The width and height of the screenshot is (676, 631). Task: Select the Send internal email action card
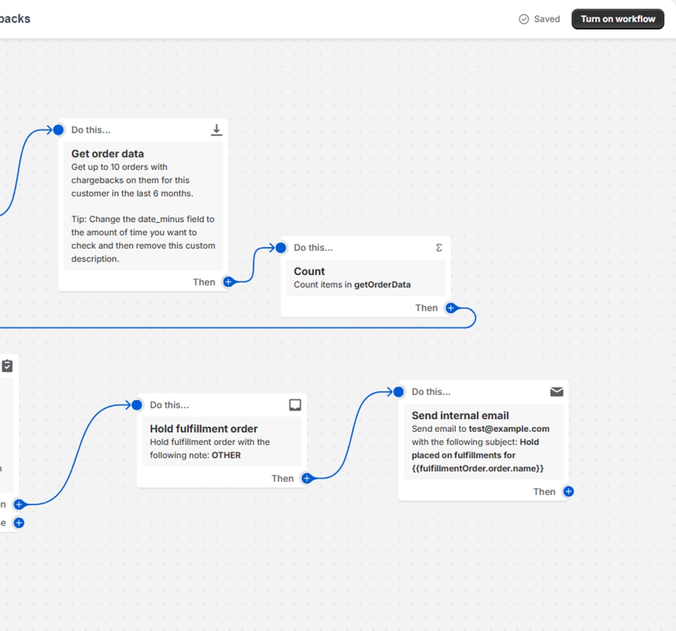click(483, 442)
